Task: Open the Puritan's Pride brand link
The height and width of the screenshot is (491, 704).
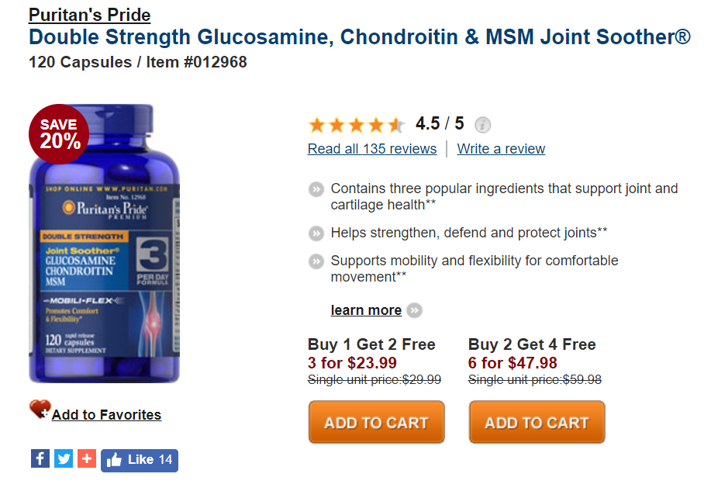Action: coord(90,15)
